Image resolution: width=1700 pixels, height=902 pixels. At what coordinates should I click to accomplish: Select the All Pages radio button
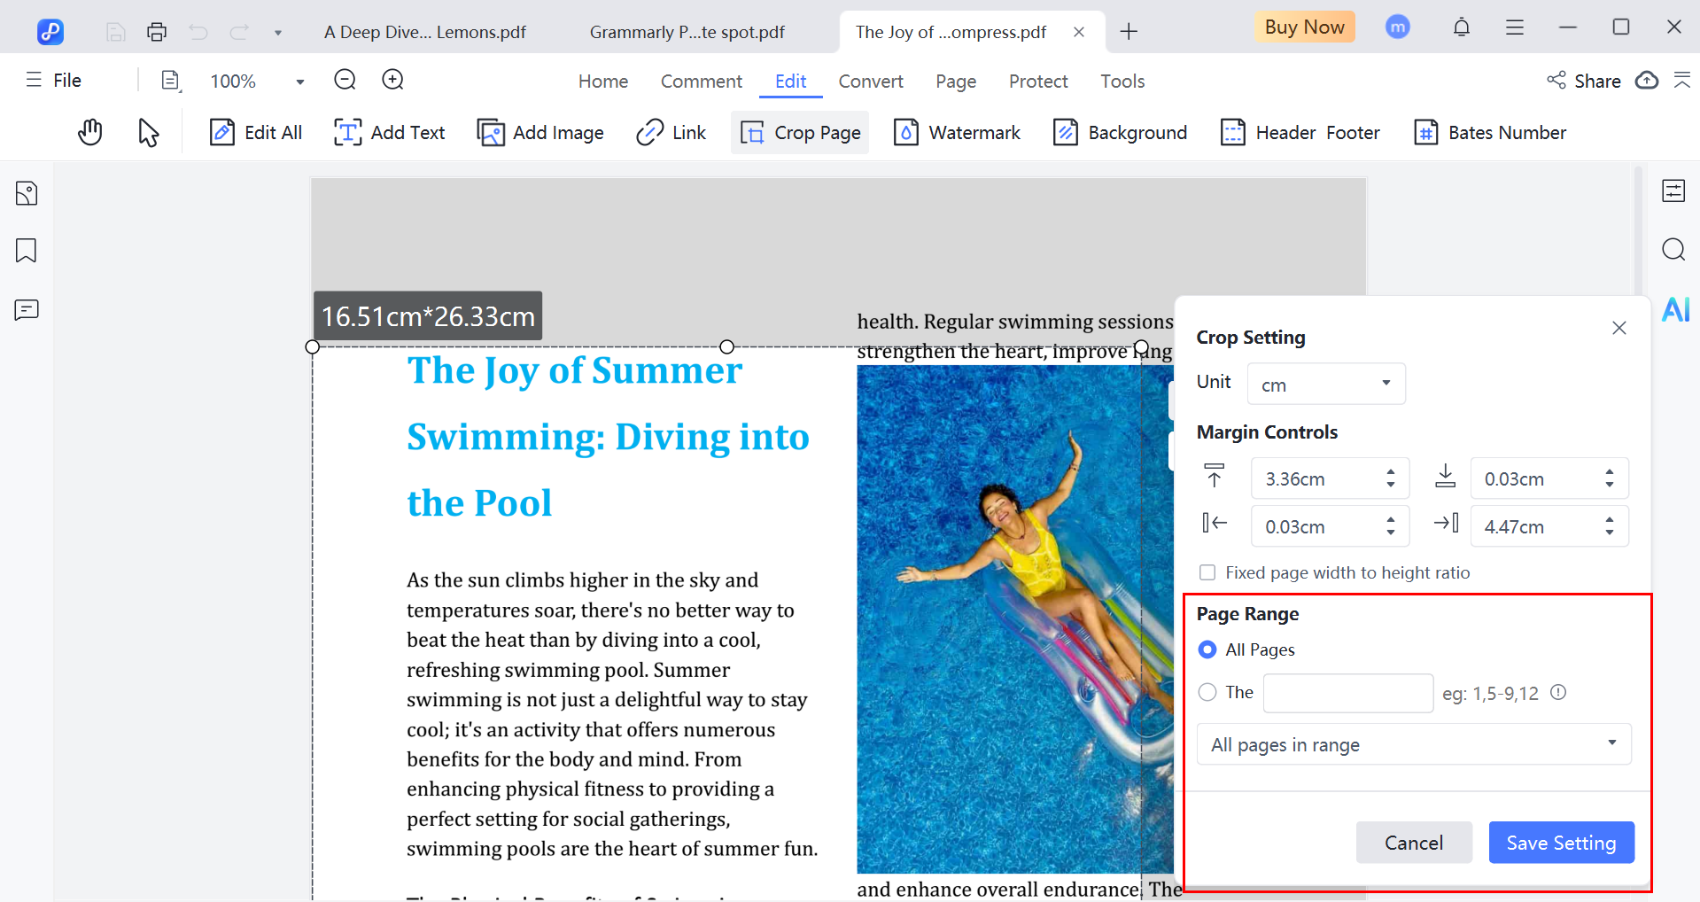[1207, 649]
